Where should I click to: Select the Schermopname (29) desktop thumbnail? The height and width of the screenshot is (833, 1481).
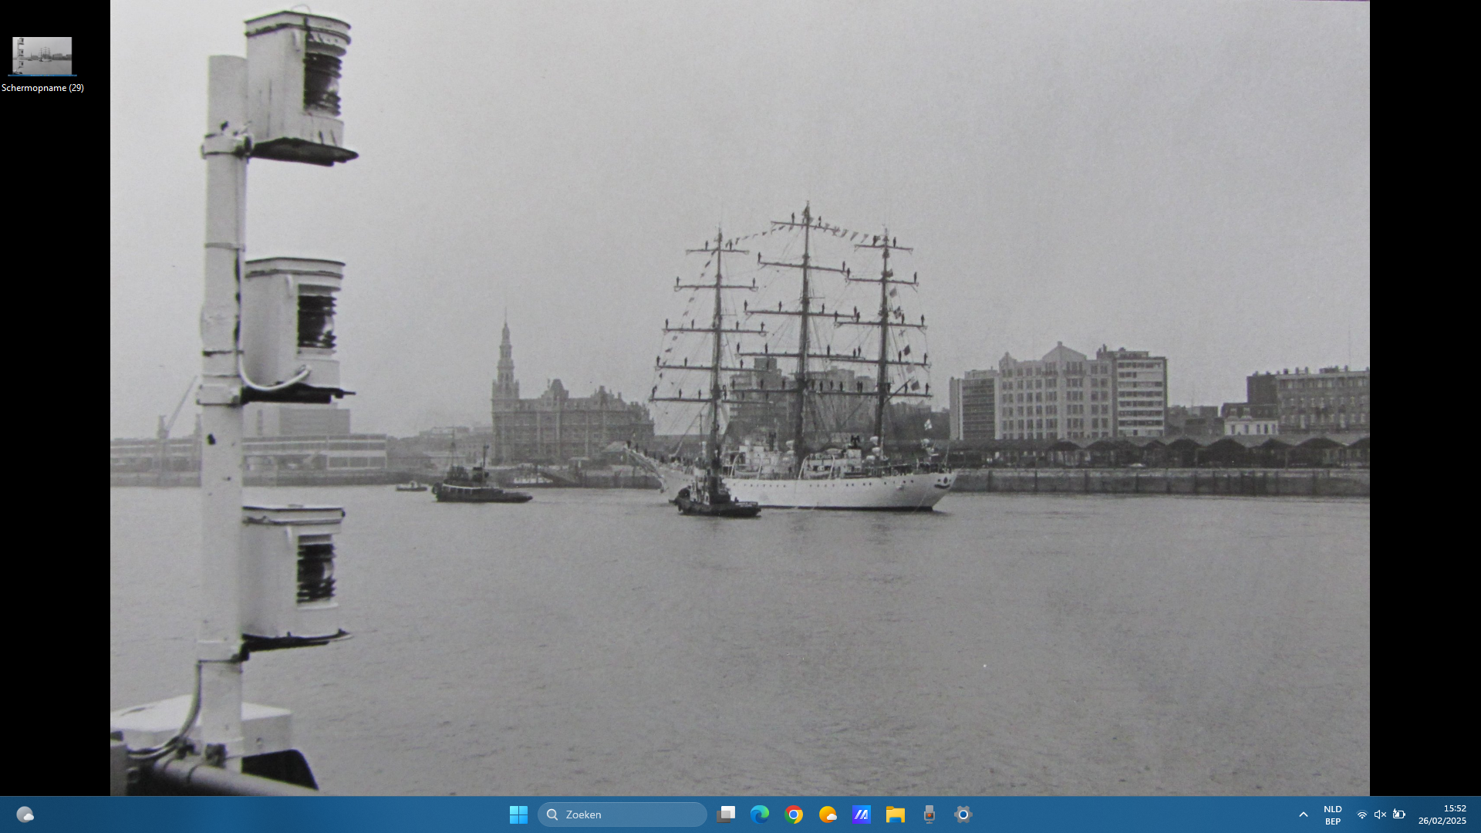42,56
